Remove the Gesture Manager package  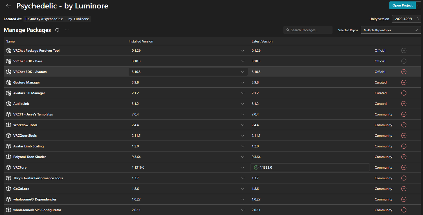[404, 82]
